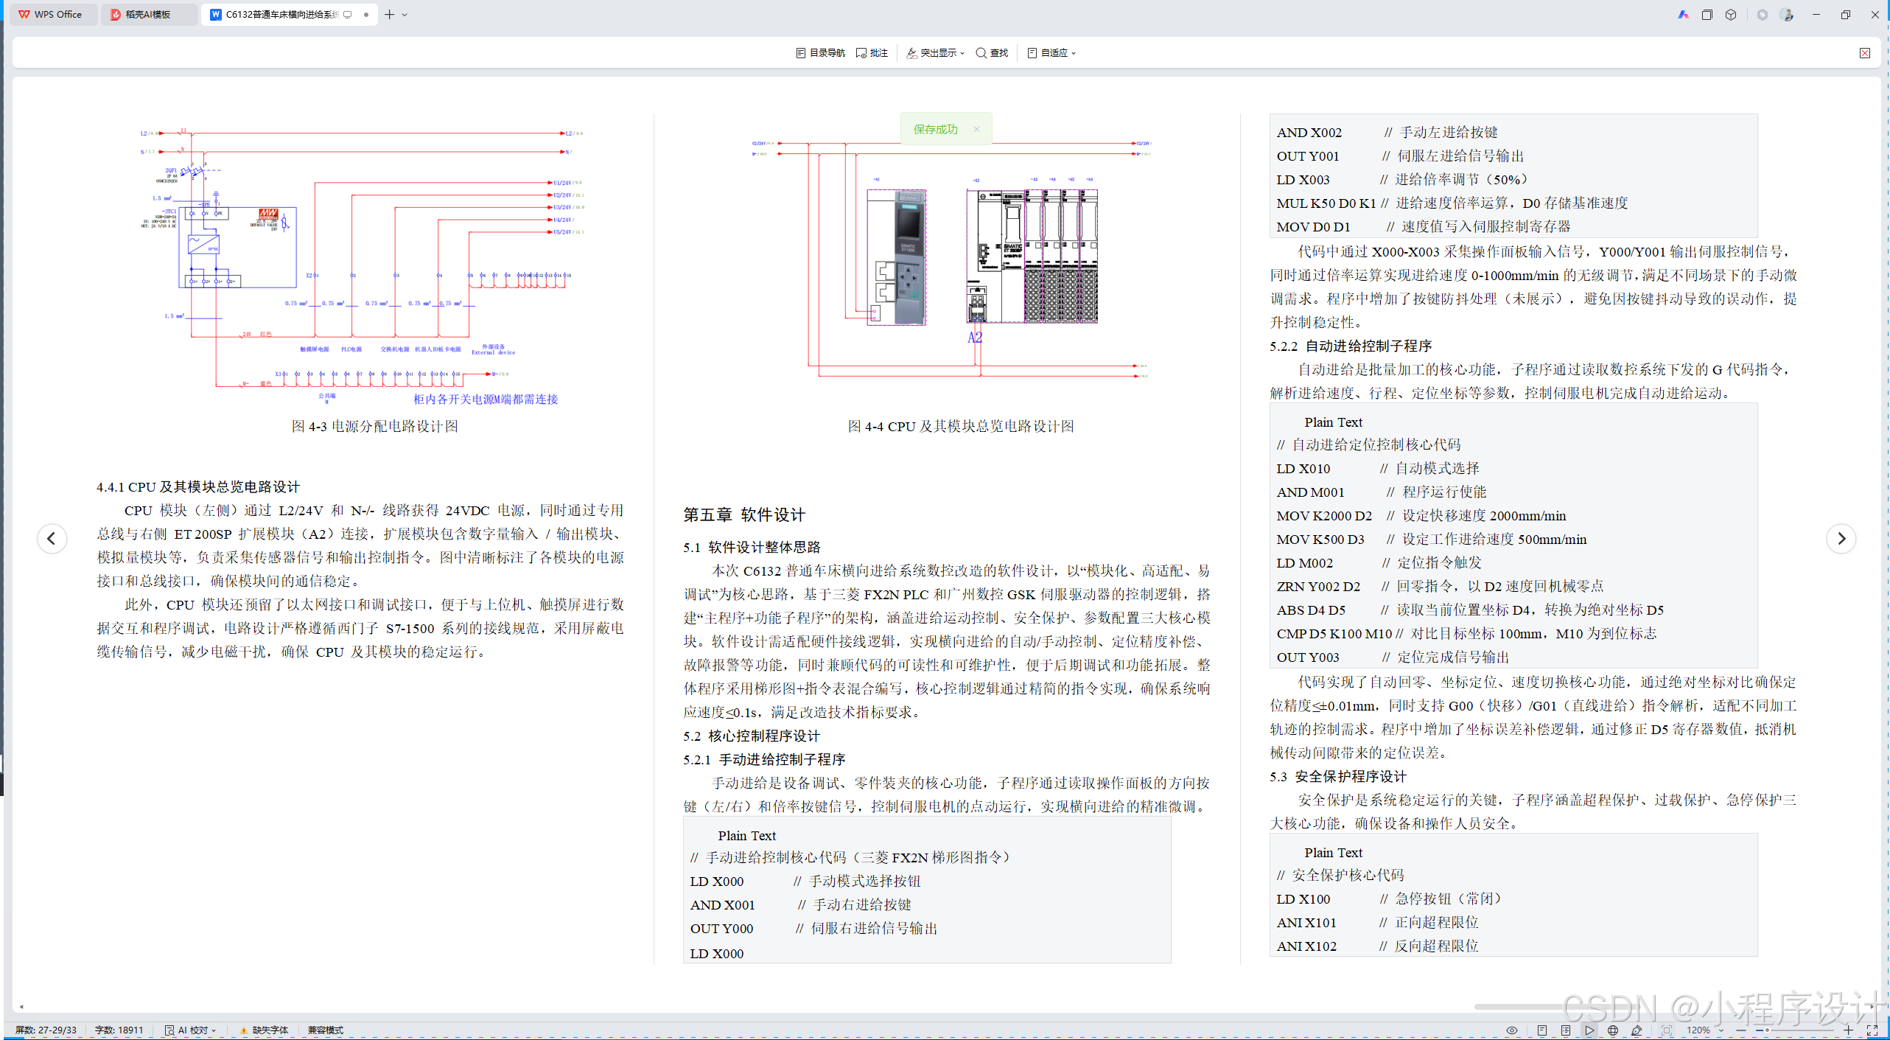Switch to page layout view icon
1890x1040 pixels.
click(x=1542, y=1030)
